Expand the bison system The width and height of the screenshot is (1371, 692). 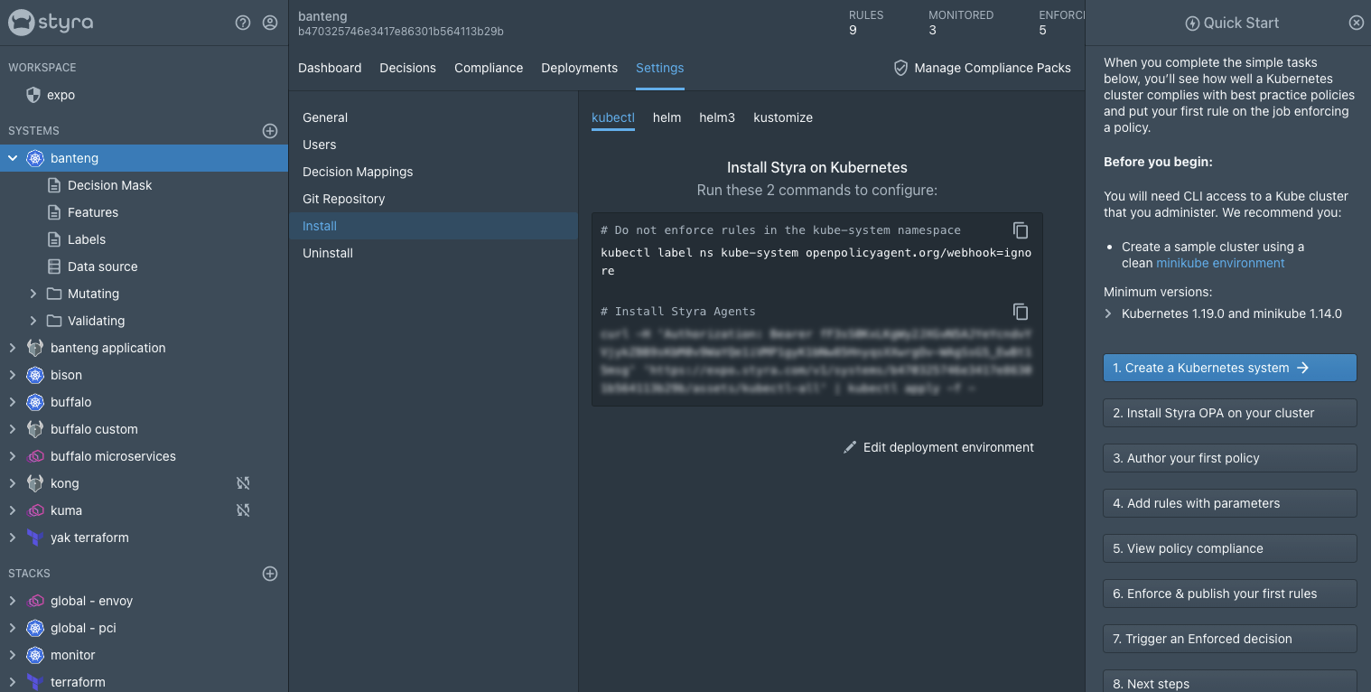[x=13, y=375]
